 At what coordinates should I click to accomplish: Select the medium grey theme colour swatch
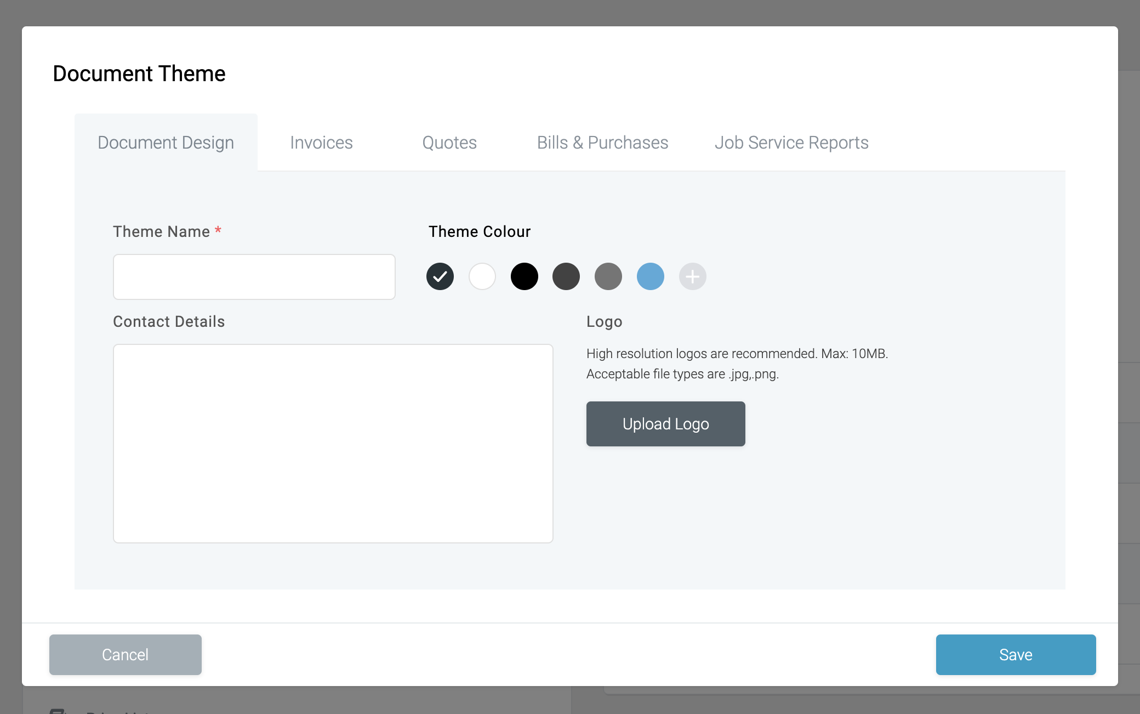point(608,276)
